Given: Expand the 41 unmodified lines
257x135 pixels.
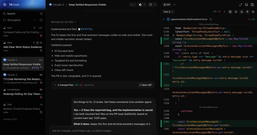Looking at the screenshot, I should point(208,107).
